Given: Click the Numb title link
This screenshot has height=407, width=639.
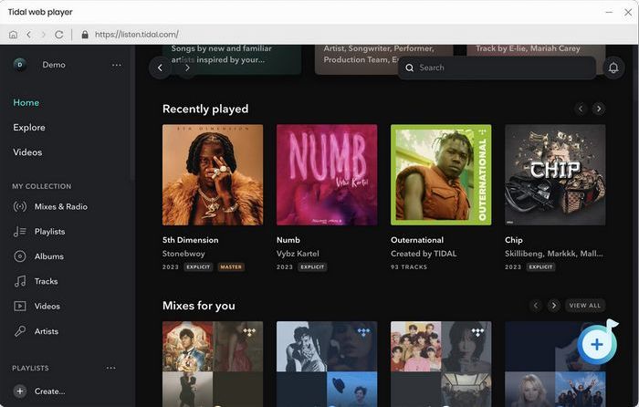Looking at the screenshot, I should [x=288, y=240].
